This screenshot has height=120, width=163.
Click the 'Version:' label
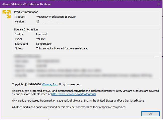pos(20,21)
